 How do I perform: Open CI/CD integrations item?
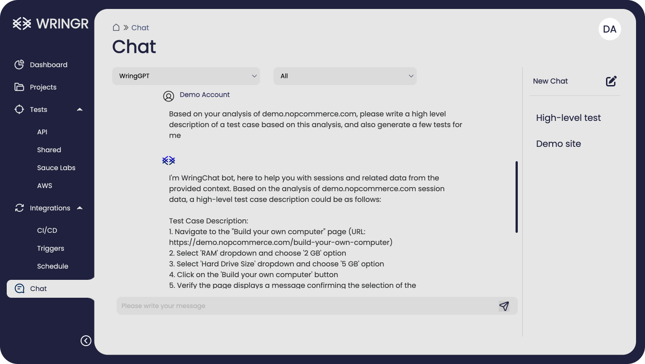click(47, 231)
